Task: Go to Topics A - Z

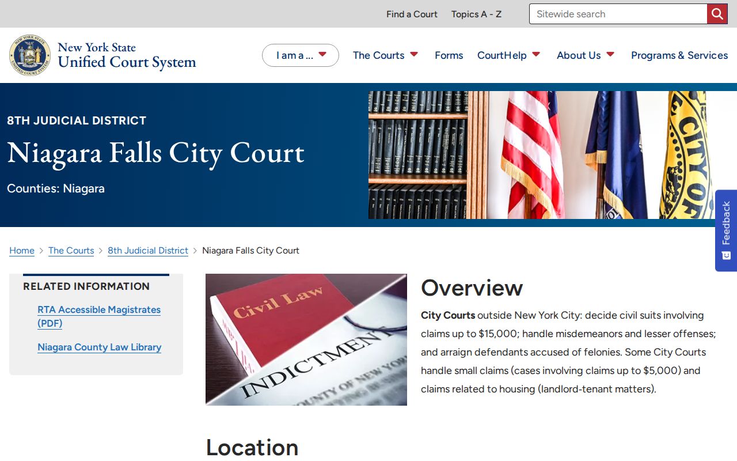Action: click(476, 14)
